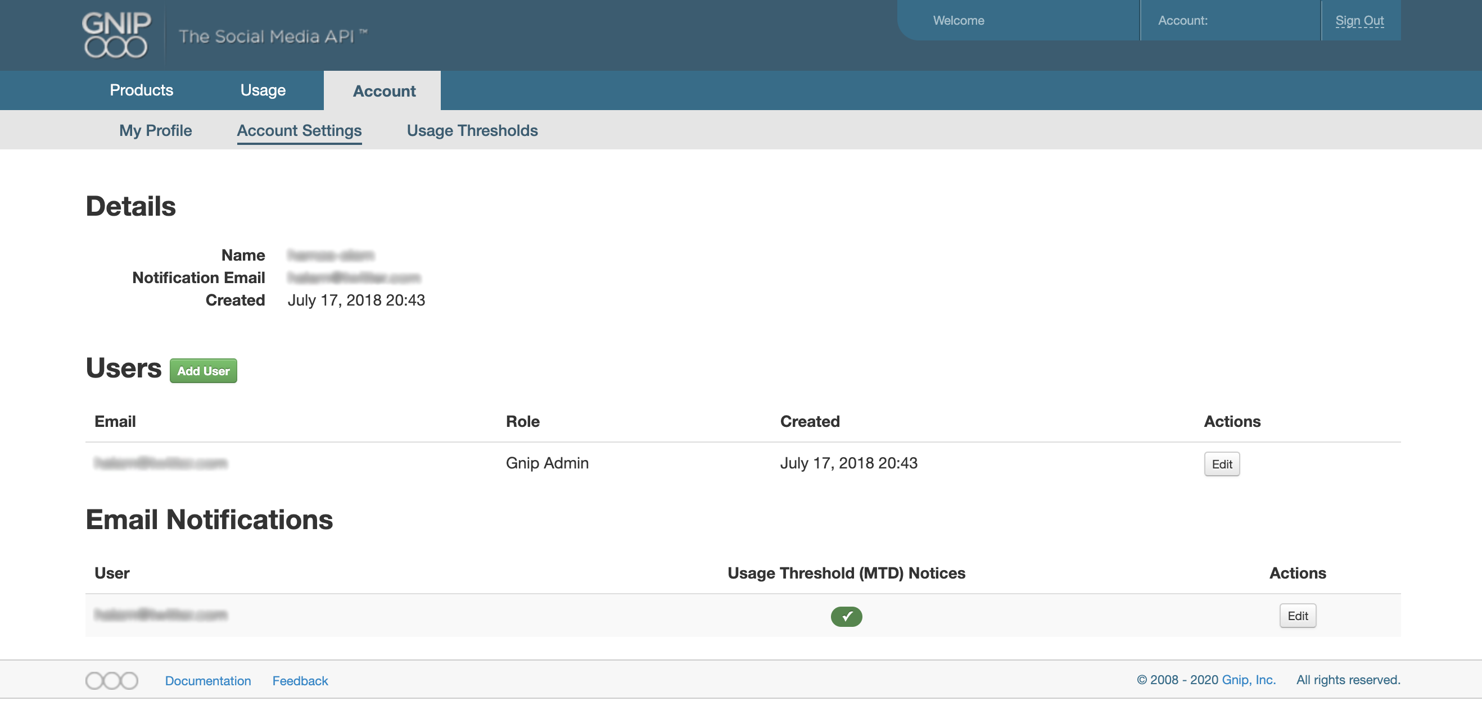1482x701 pixels.
Task: Select the Account tab
Action: coord(384,91)
